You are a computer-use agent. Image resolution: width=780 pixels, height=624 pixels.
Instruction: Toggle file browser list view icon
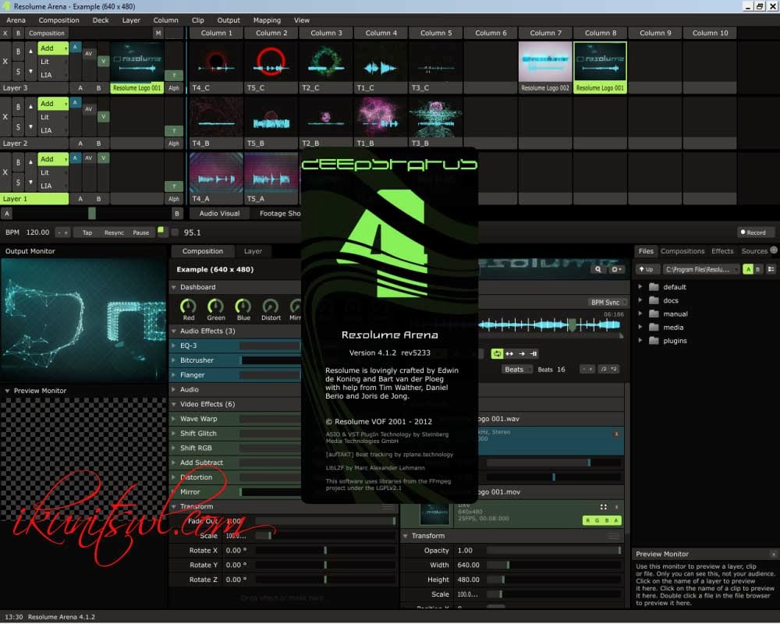click(x=771, y=269)
